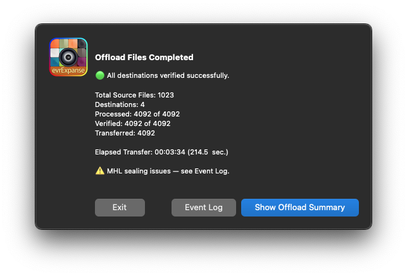
Task: Show the Offload Summary
Action: coord(299,208)
